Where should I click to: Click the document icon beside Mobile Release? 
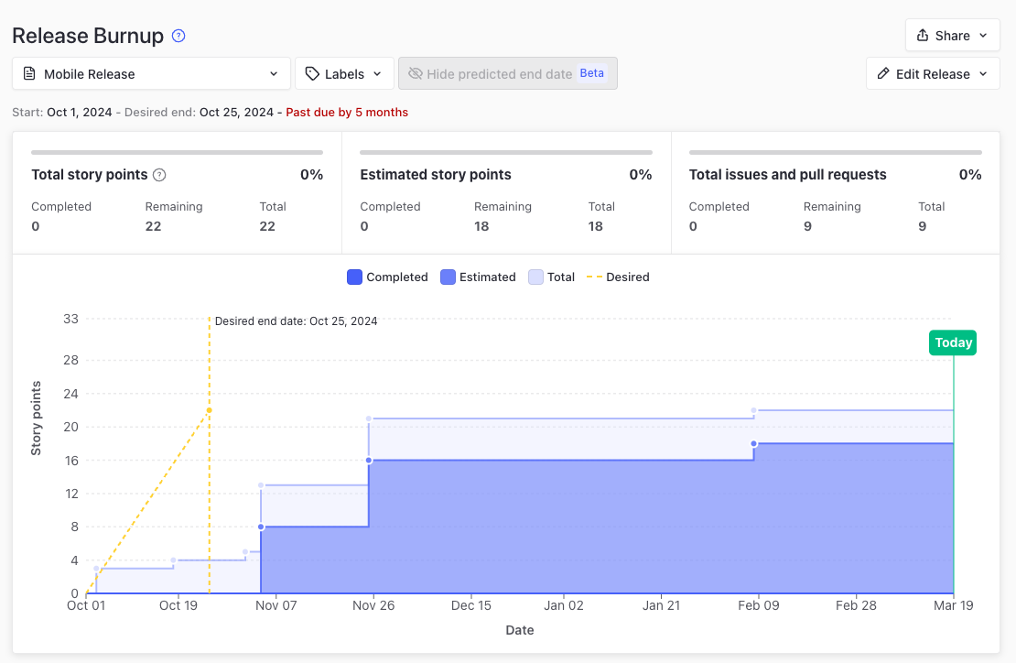pyautogui.click(x=29, y=74)
